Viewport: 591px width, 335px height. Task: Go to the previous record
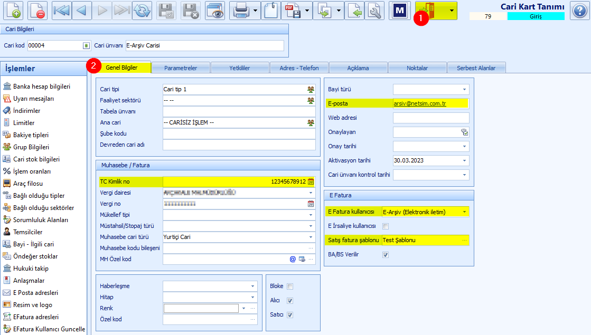point(81,11)
